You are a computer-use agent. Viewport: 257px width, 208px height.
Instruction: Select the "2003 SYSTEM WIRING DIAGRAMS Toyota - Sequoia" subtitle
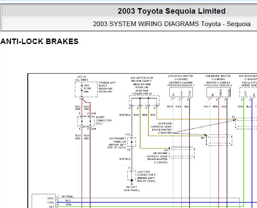pyautogui.click(x=171, y=24)
